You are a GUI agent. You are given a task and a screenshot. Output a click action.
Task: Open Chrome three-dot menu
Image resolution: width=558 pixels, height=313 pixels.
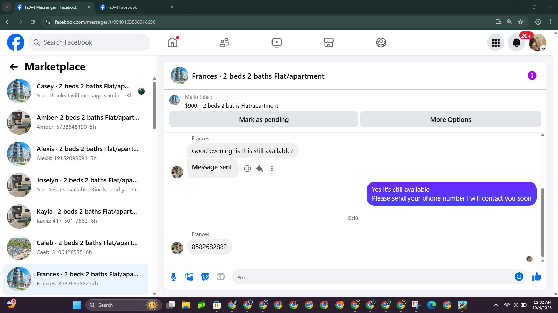pos(551,22)
